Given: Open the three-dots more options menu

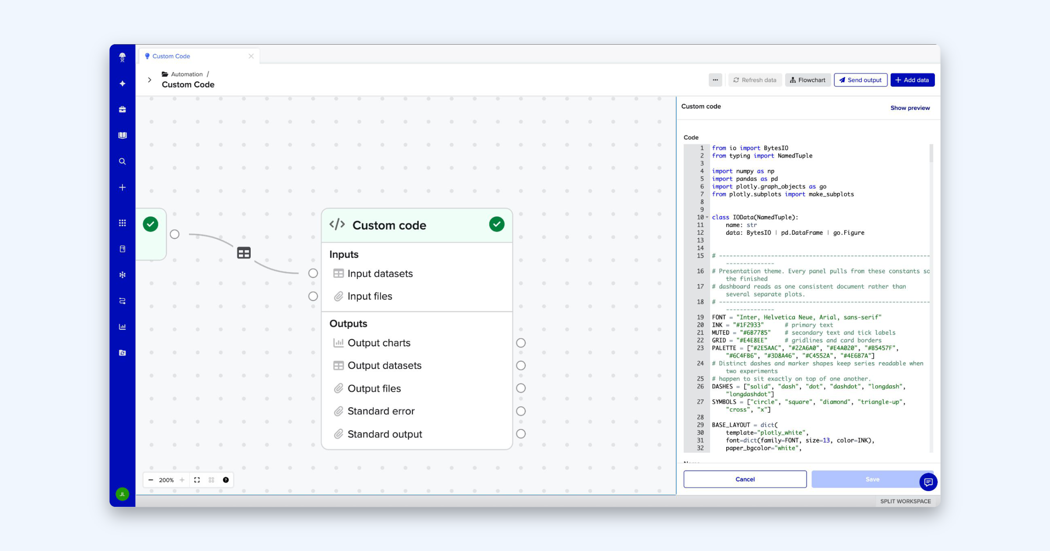Looking at the screenshot, I should [715, 80].
